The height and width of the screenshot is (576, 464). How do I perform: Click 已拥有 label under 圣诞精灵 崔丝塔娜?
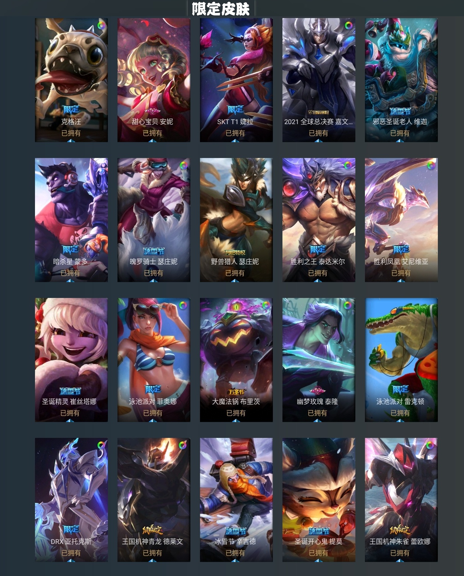coord(70,413)
